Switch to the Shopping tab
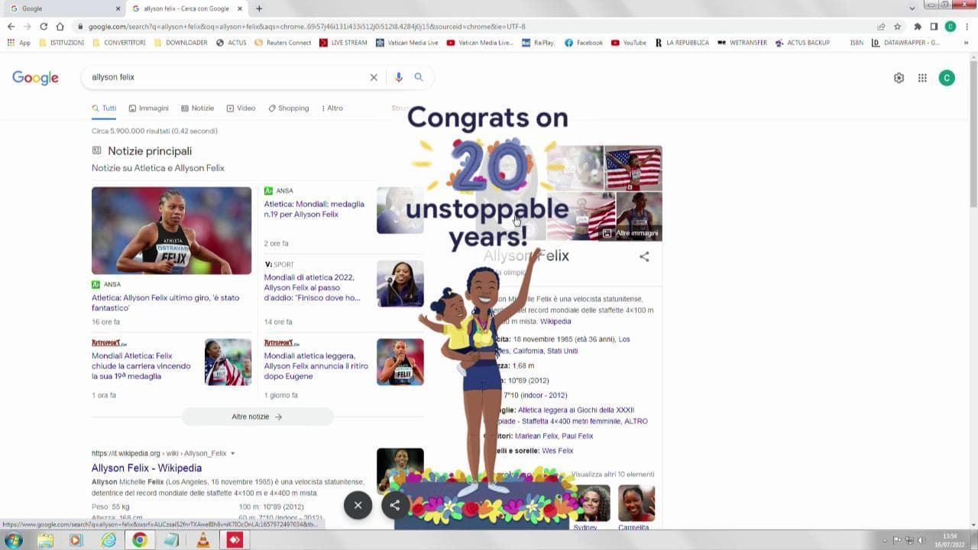This screenshot has height=550, width=978. 288,108
